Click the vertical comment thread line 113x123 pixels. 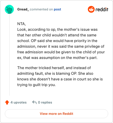(x=9, y=55)
